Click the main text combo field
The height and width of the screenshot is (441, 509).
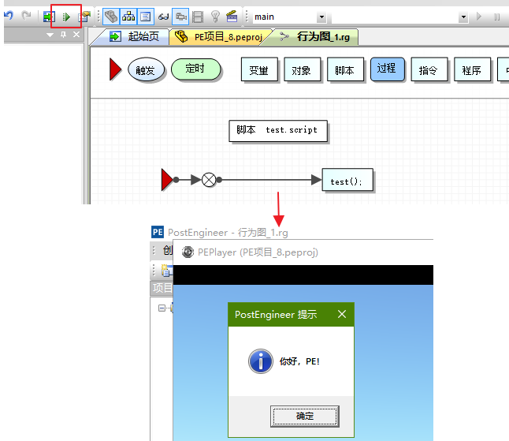tap(284, 17)
